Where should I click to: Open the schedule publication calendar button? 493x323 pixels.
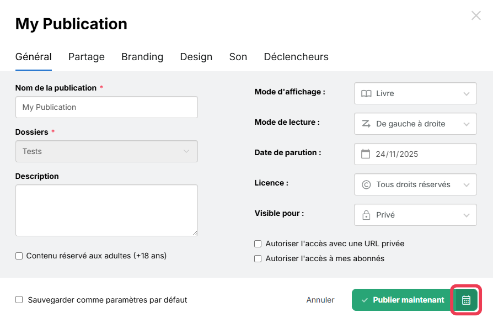[467, 300]
